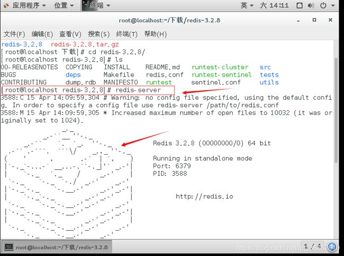The width and height of the screenshot is (344, 256).
Task: Click the green runtest-sentinel file name
Action: [222, 75]
